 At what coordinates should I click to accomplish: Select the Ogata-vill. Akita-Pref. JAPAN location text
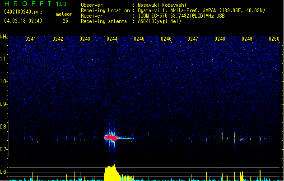tap(201, 10)
